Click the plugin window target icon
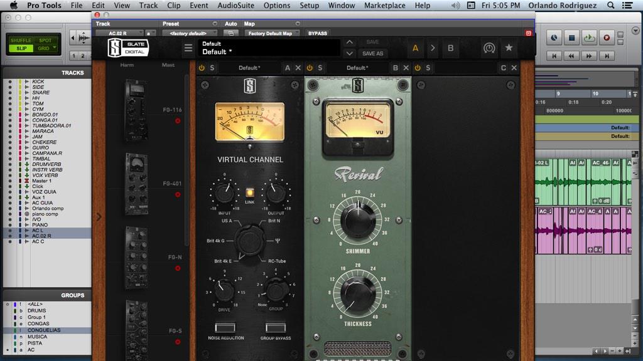The width and height of the screenshot is (643, 361). coord(529,33)
